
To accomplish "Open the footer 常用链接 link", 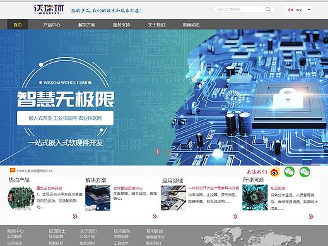I will (155, 231).
